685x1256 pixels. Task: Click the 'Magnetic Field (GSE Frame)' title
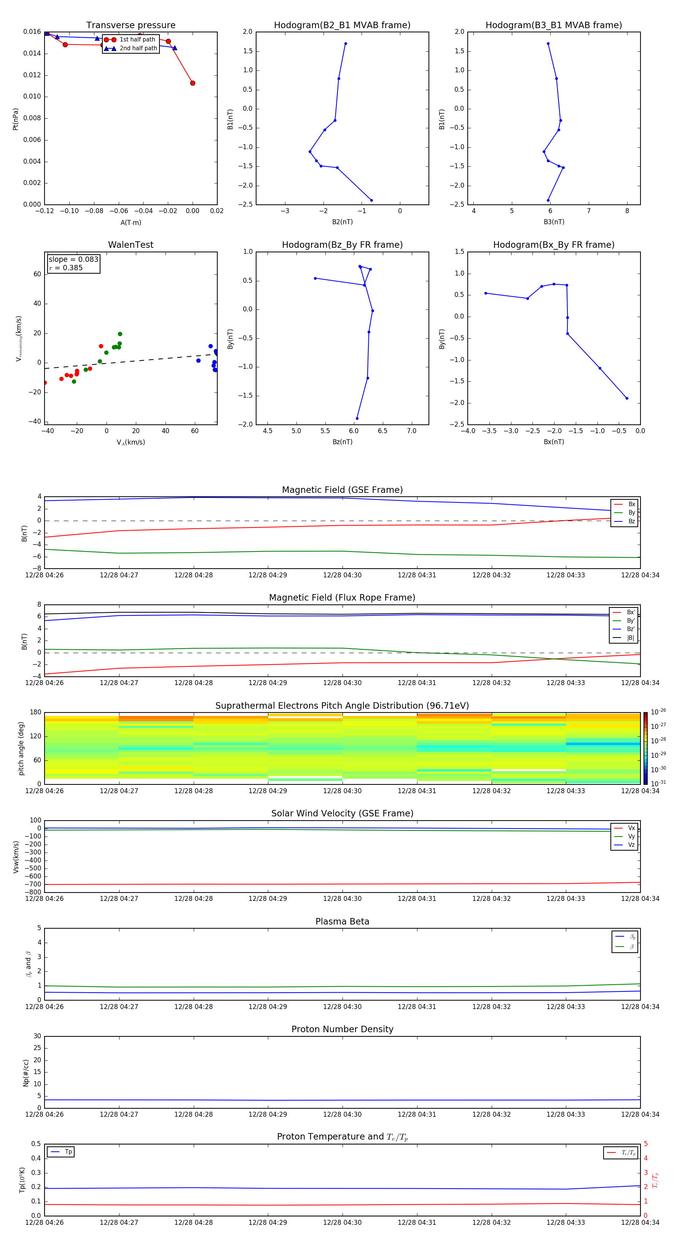click(342, 490)
